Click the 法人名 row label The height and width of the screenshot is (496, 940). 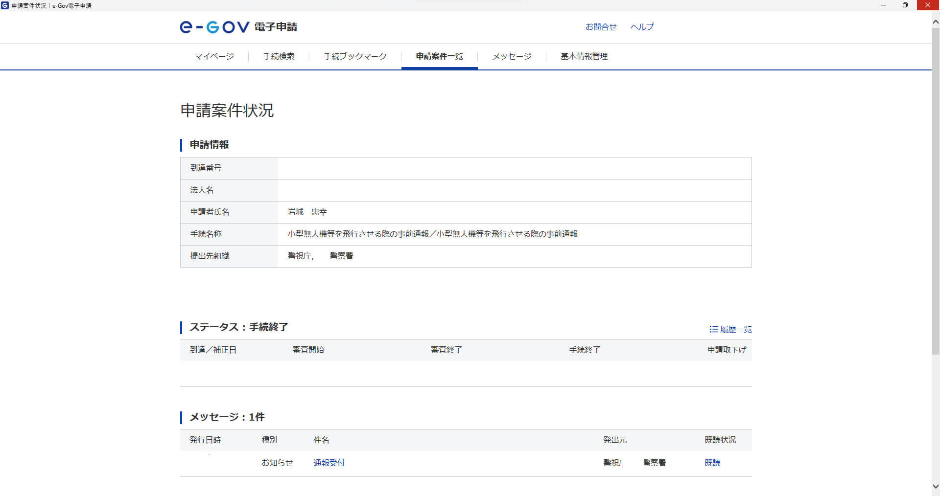(202, 190)
